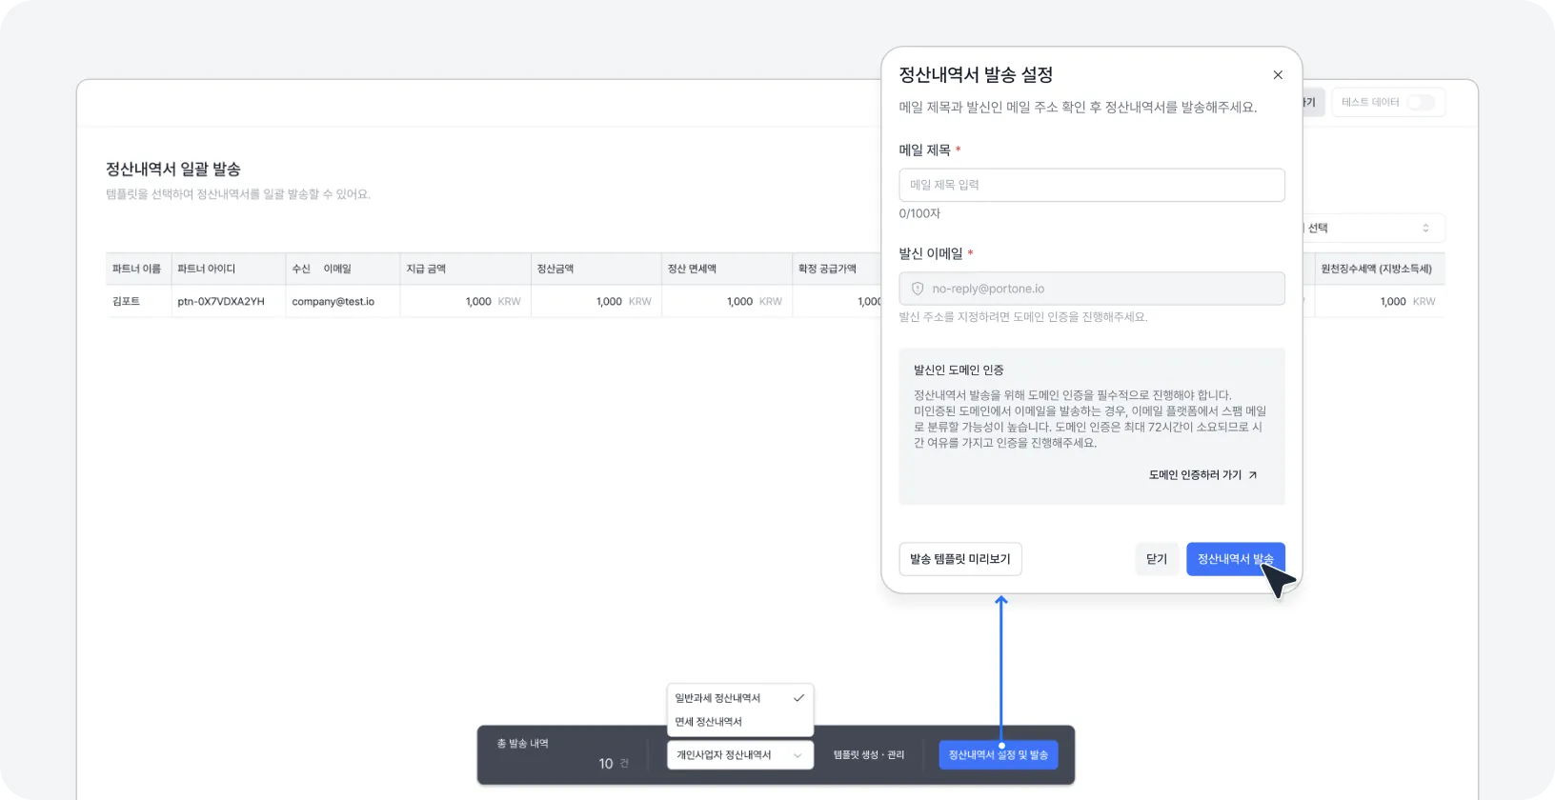
Task: Open the 개인사업자 정산내역서 dropdown
Action: point(739,755)
